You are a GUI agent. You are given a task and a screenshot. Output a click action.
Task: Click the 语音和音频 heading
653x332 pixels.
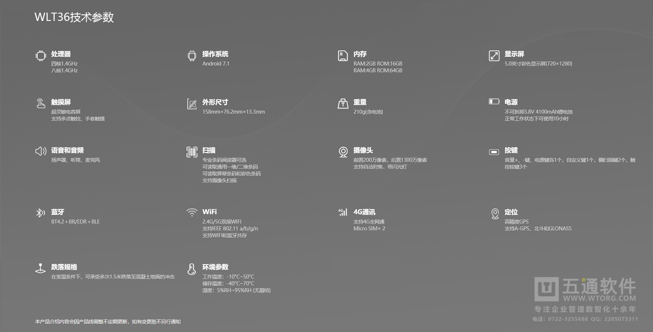click(67, 150)
